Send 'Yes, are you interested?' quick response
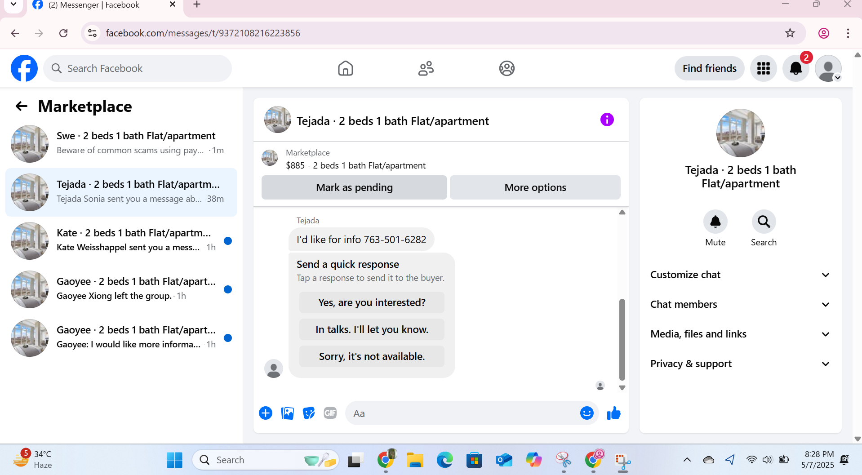Screen dimensions: 862x475 [x=372, y=302]
